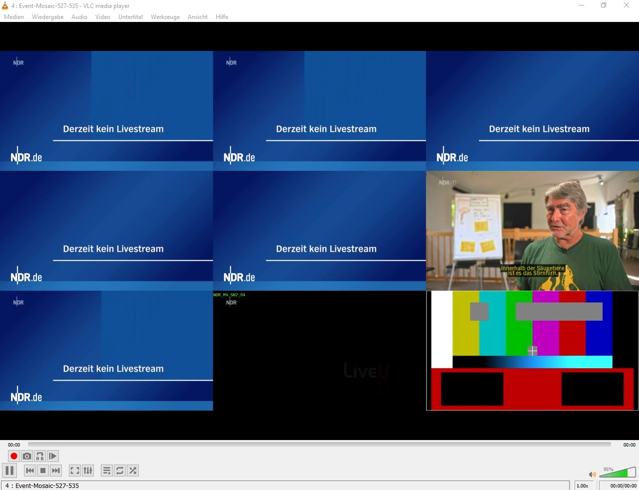Click the color bars test pattern tile
The width and height of the screenshot is (639, 490).
click(x=532, y=351)
